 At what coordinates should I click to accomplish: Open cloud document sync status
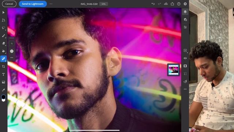click(x=166, y=4)
